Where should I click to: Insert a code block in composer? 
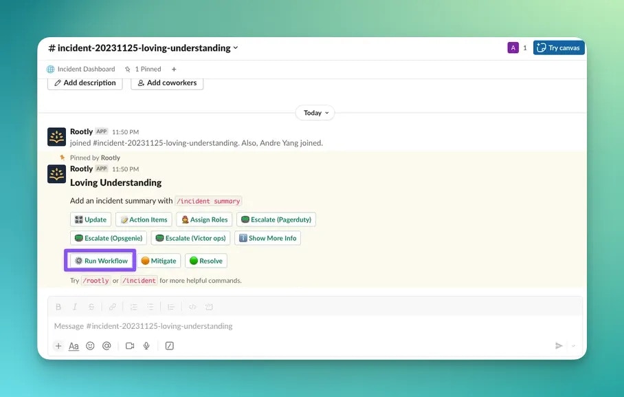click(x=209, y=306)
